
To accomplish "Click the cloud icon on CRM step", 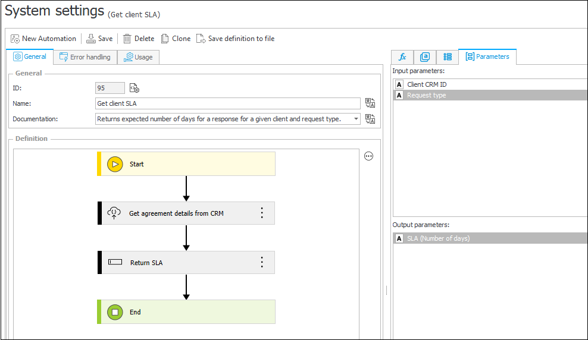I will (114, 213).
